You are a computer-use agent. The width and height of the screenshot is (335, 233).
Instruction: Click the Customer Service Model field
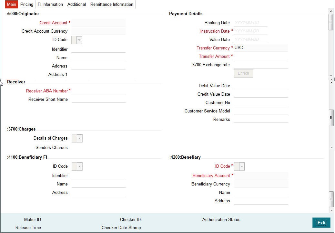tap(261, 111)
